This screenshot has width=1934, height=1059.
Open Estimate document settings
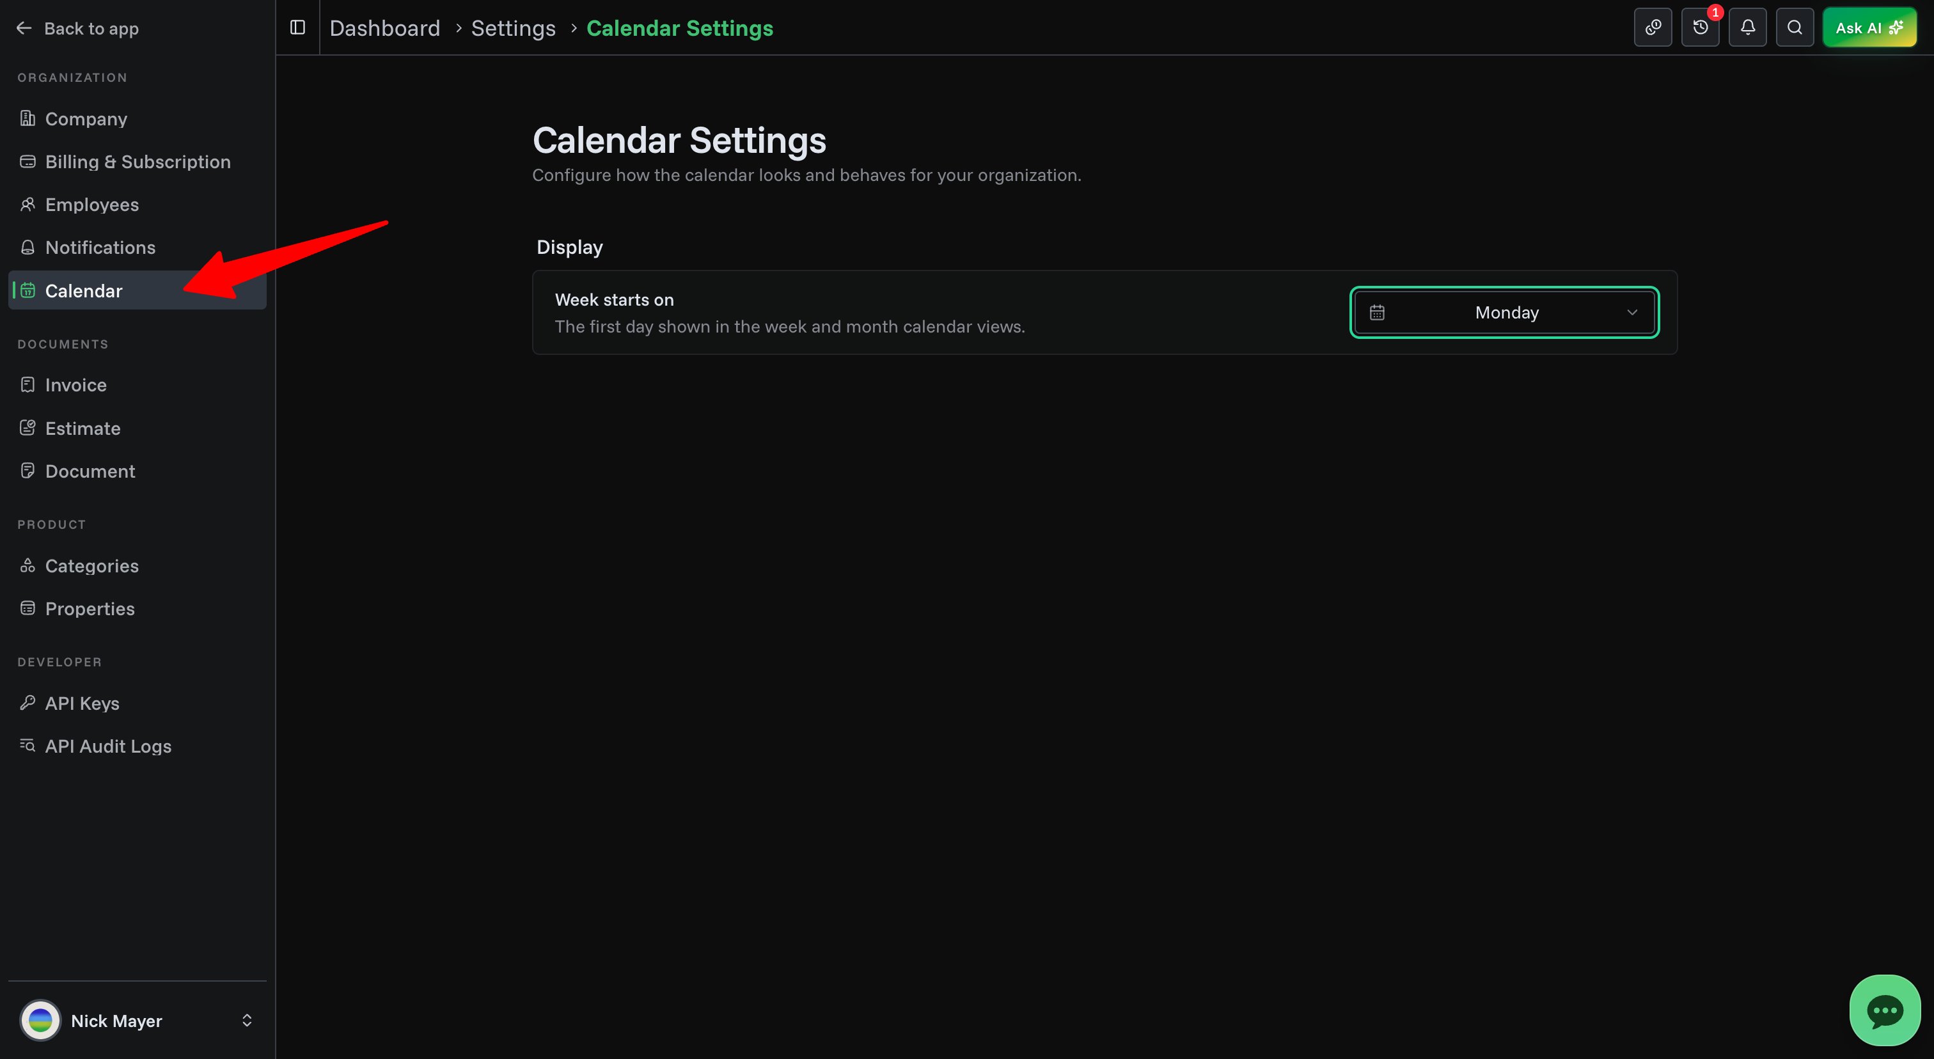pos(138,428)
